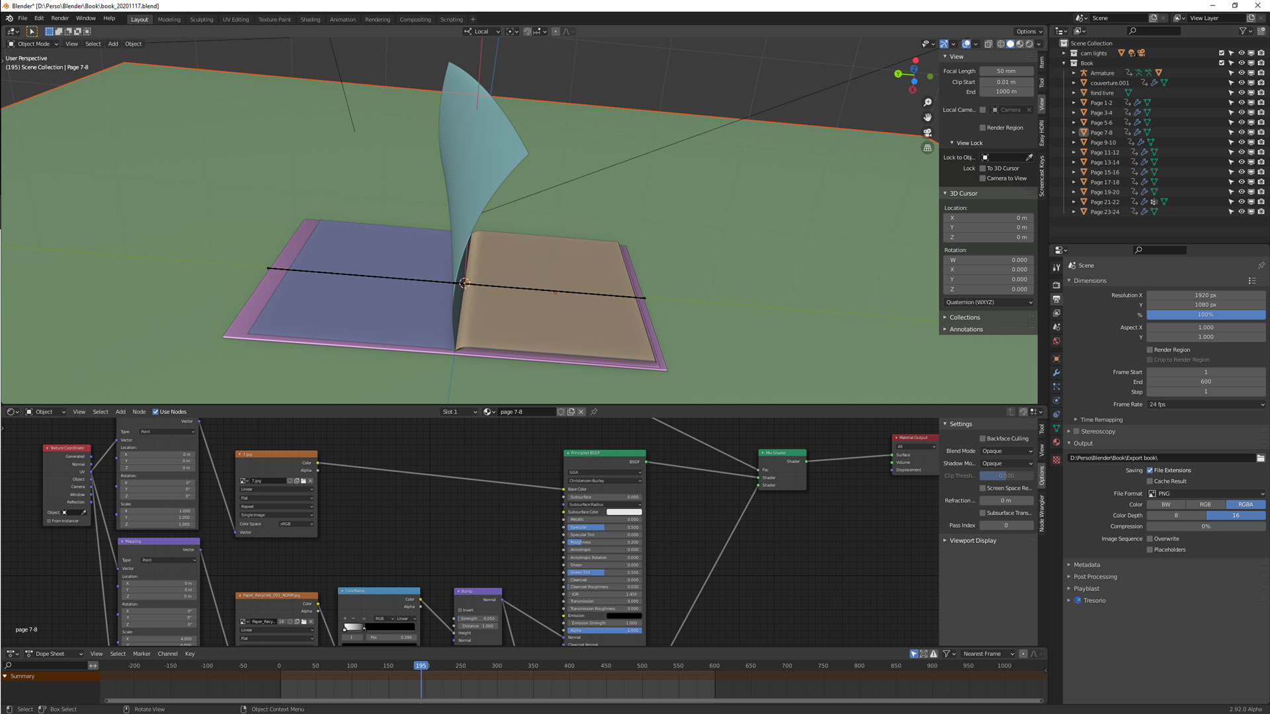This screenshot has width=1270, height=714.
Task: Uncheck the File Extensions checkbox
Action: [1150, 470]
